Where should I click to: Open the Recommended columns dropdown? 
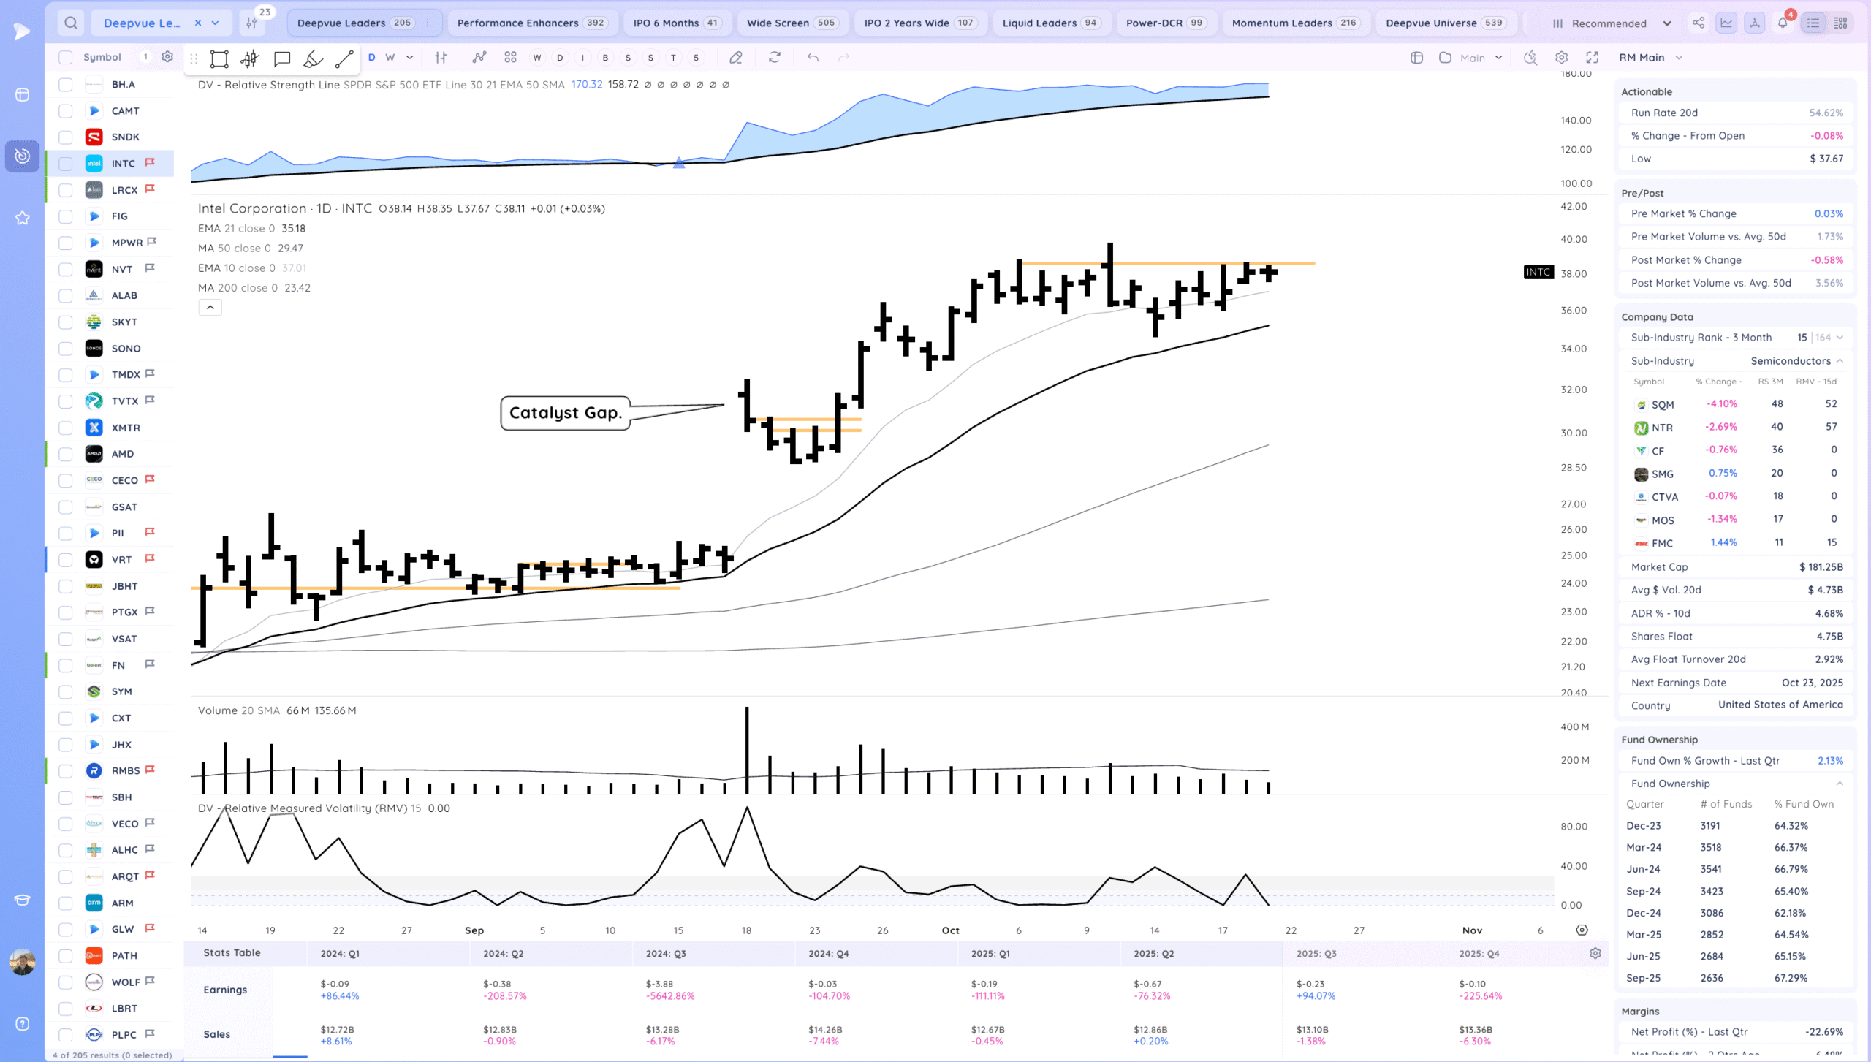point(1611,23)
